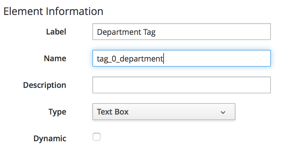Image resolution: width=293 pixels, height=151 pixels.
Task: Click the 'Type' field label
Action: [x=57, y=112]
